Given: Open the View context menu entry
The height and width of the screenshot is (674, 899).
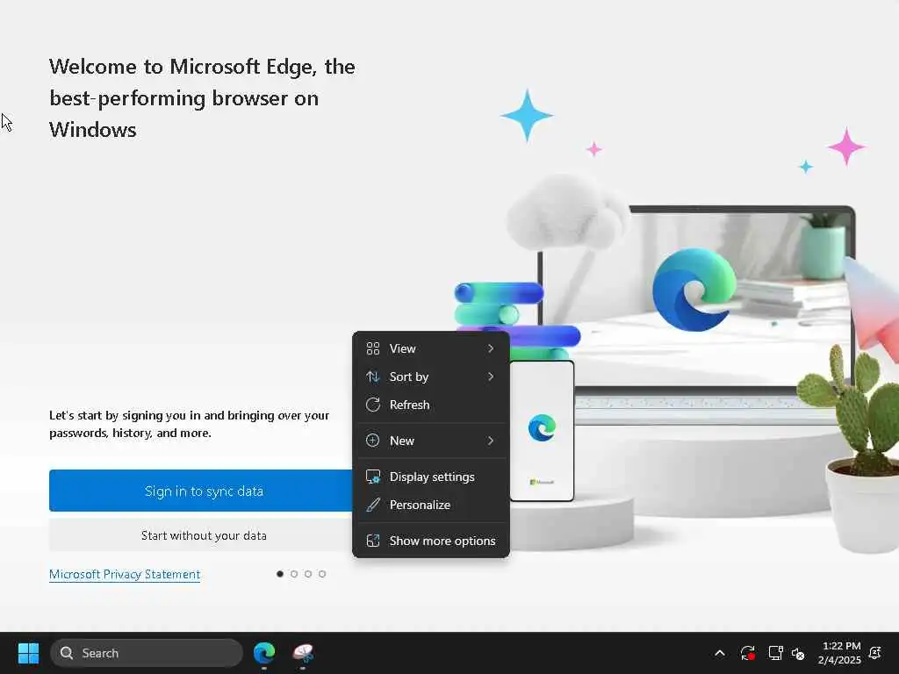Looking at the screenshot, I should click(430, 348).
